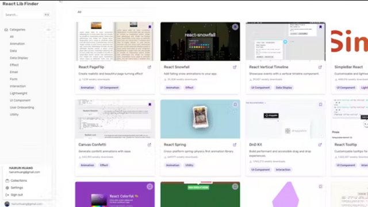The width and height of the screenshot is (368, 207).
Task: Select the Effect category in sidebar
Action: click(14, 65)
